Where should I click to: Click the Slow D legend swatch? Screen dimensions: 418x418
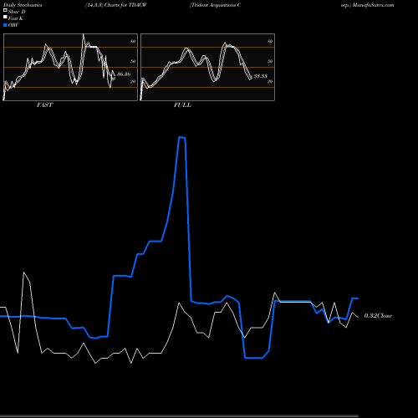coord(5,11)
